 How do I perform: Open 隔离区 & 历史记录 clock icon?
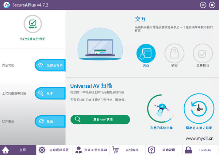[x=199, y=108]
